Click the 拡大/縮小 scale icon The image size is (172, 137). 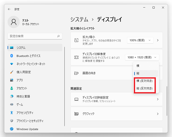pos(76,40)
